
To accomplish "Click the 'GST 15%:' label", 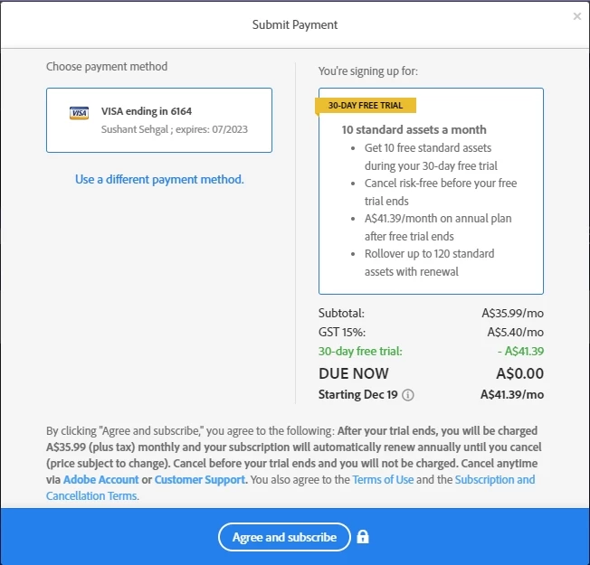I will click(342, 333).
